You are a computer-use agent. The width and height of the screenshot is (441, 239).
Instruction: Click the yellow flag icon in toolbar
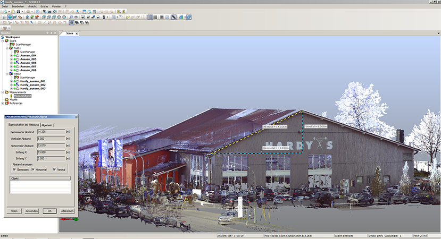click(x=128, y=17)
